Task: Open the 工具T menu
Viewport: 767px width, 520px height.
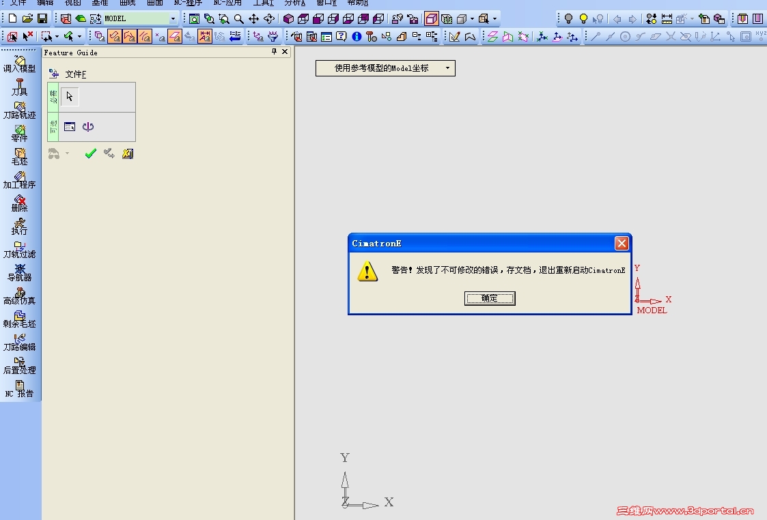Action: point(263,3)
